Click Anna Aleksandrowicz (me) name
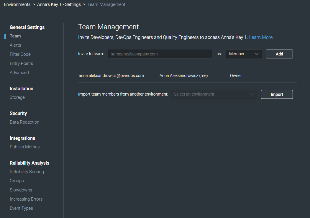 click(184, 76)
